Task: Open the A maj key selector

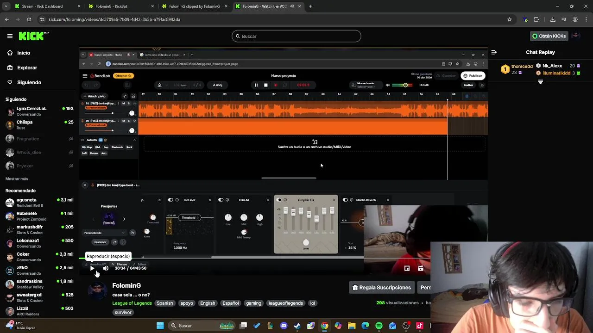Action: point(218,85)
